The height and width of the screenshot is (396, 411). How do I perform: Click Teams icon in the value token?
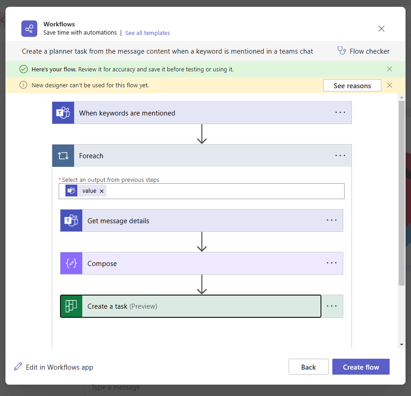click(x=71, y=190)
